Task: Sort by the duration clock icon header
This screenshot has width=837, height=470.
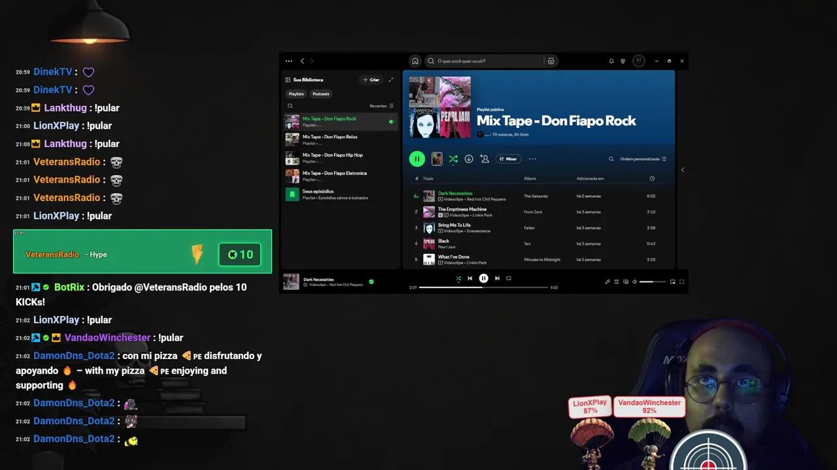Action: click(x=652, y=178)
